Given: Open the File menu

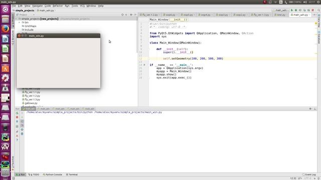Looking at the screenshot, I should pyautogui.click(x=14, y=6).
